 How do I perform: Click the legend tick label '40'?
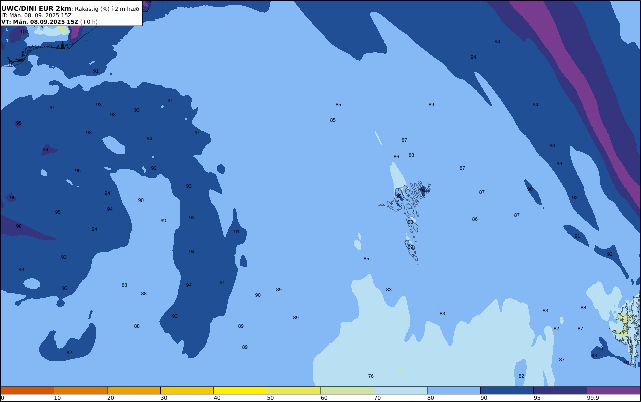click(x=217, y=398)
